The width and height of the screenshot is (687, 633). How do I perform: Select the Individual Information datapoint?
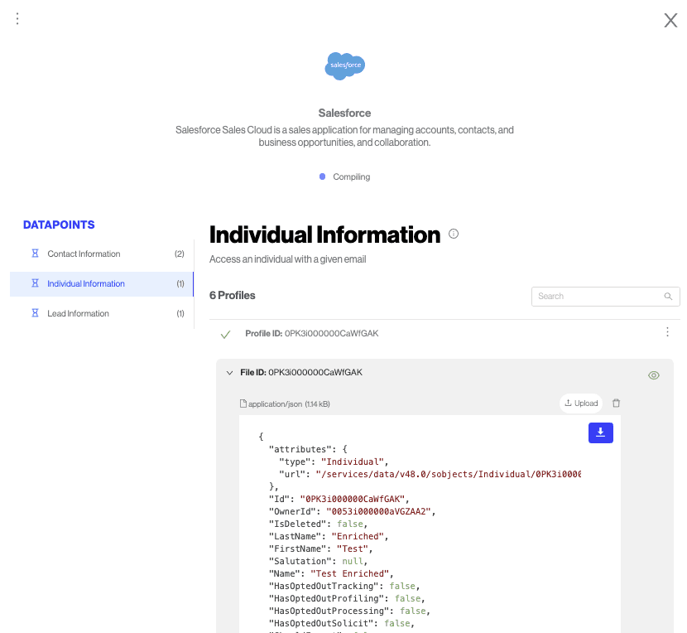coord(86,283)
